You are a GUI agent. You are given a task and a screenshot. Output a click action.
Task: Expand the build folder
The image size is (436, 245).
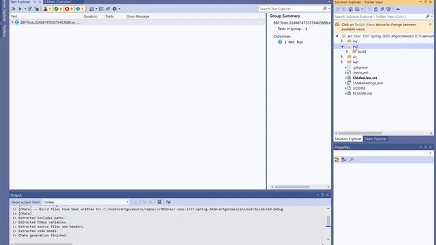[x=347, y=52]
